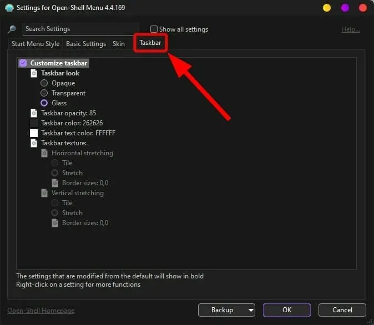This screenshot has height=325, width=374.
Task: Select the Glass taskbar look
Action: click(44, 103)
